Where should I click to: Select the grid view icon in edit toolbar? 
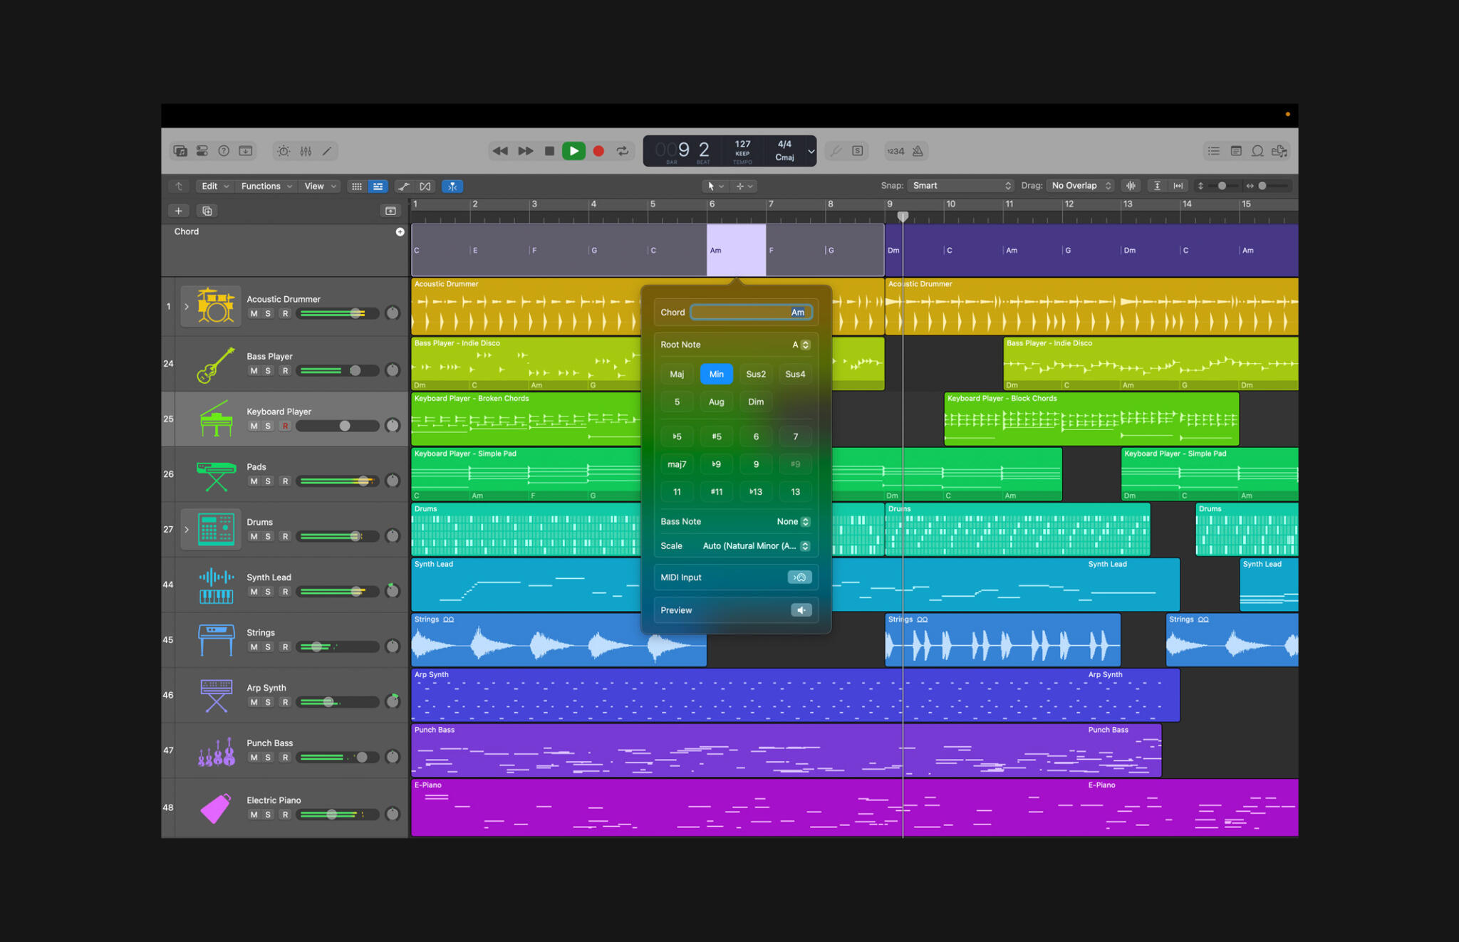pyautogui.click(x=356, y=186)
